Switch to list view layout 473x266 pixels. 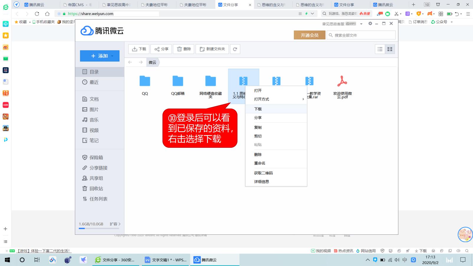pyautogui.click(x=380, y=49)
